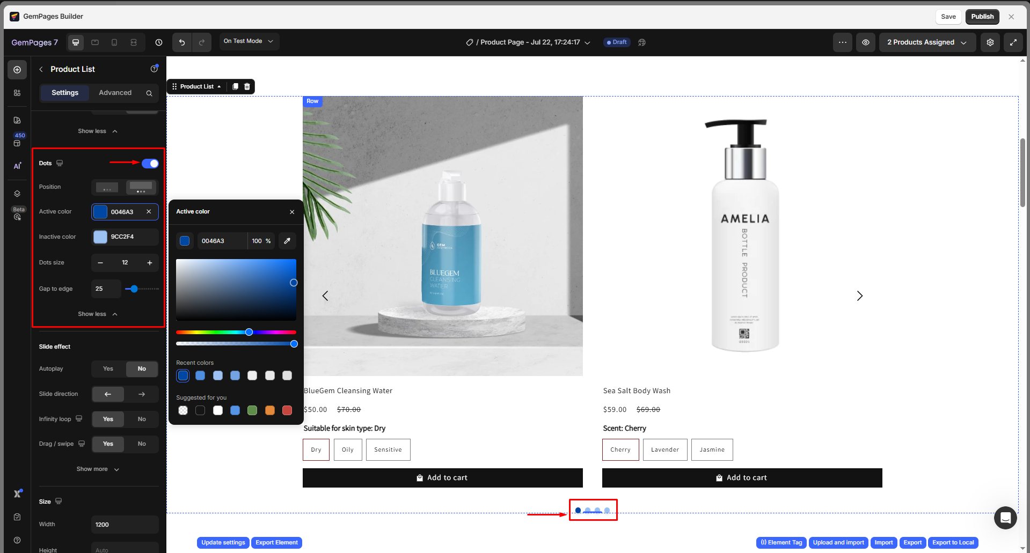Click the undo arrow in top toolbar

click(182, 42)
